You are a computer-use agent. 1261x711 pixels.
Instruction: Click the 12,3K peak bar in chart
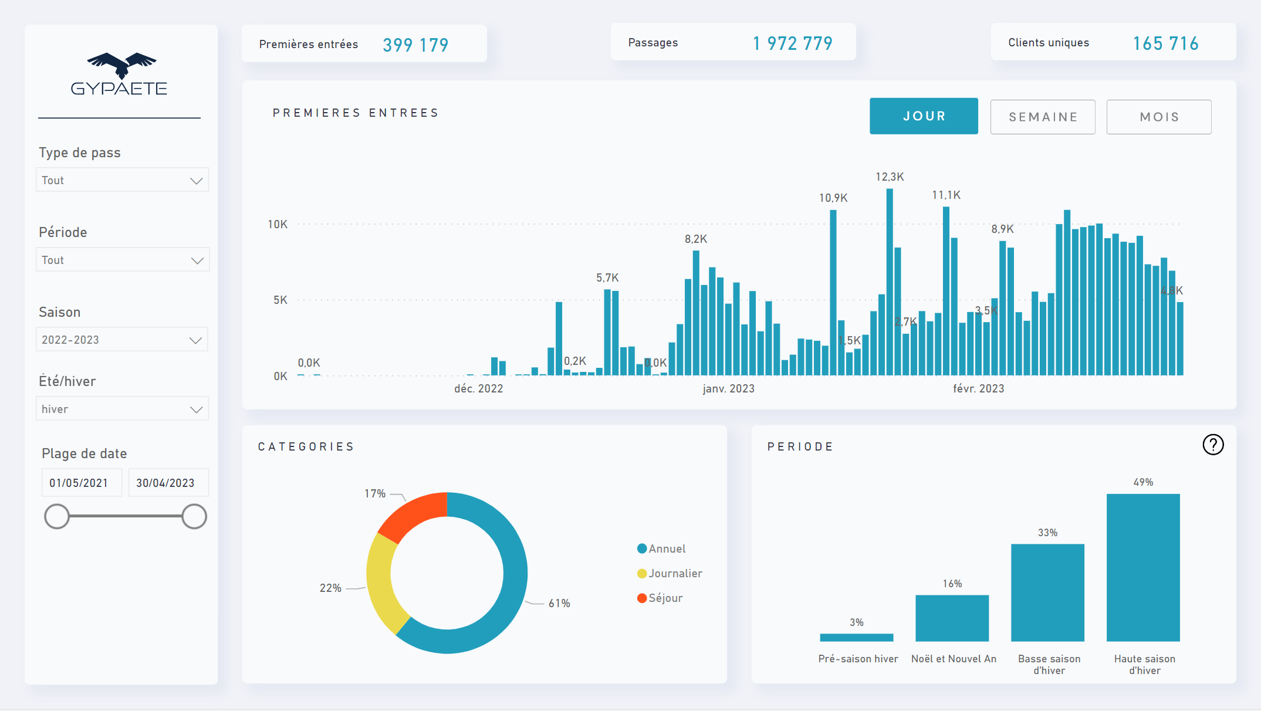[890, 282]
